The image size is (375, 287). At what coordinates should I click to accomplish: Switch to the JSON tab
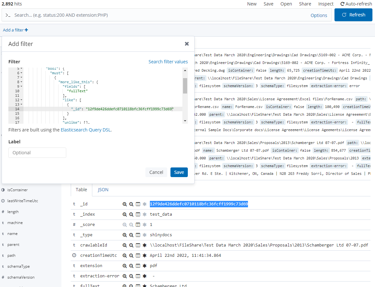pyautogui.click(x=103, y=190)
